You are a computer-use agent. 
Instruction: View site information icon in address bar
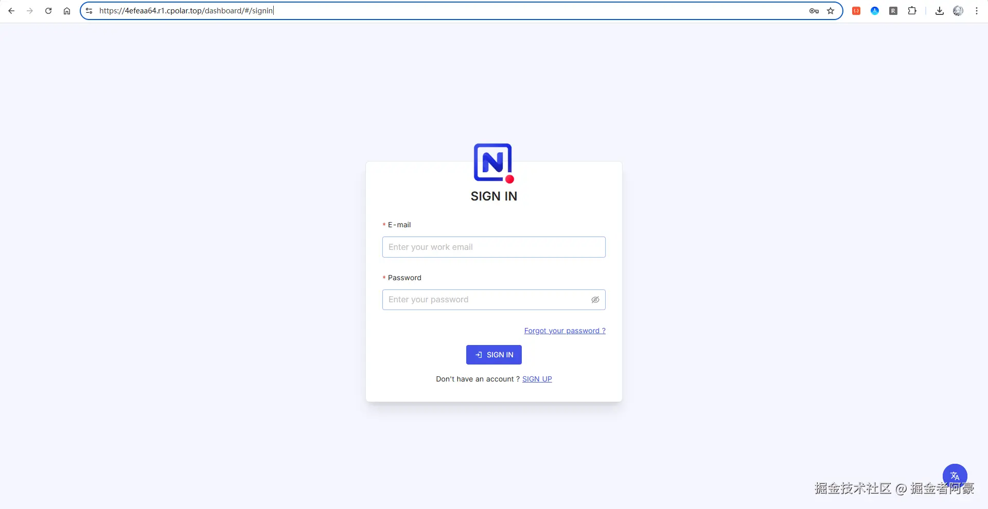point(89,11)
